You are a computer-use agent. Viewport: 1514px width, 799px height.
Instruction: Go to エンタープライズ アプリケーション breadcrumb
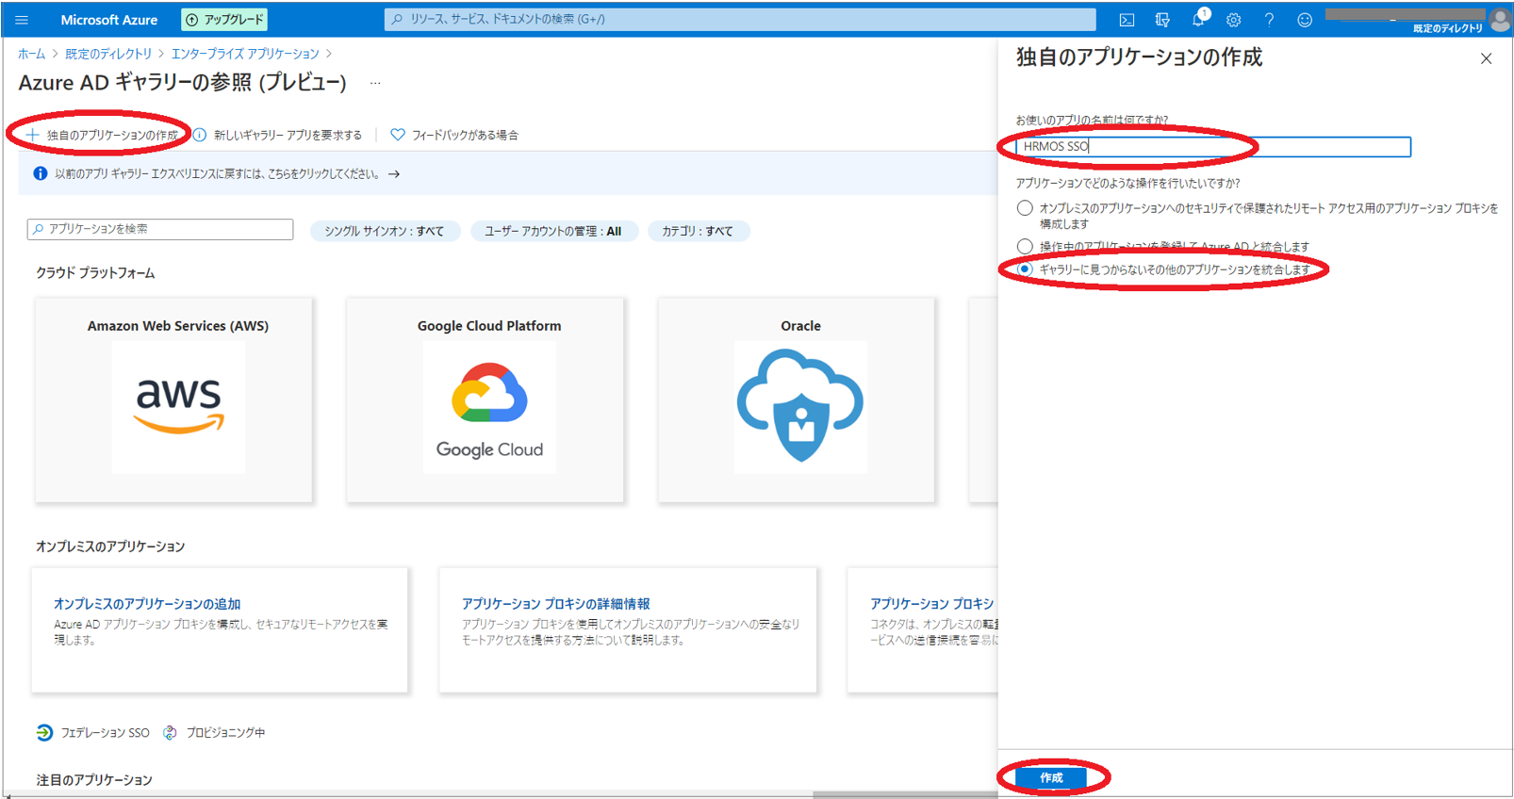(245, 54)
